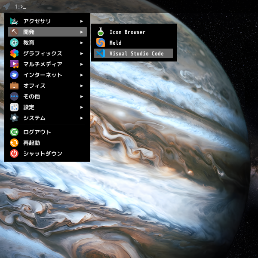Viewport: 258px width, 258px height.
Task: Launch Visual Studio Code from the submenu
Action: pos(134,53)
